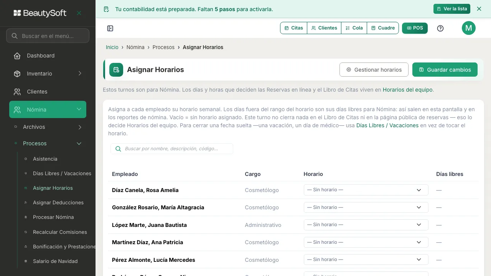
Task: Click the BeautySoft logo icon
Action: pos(17,13)
